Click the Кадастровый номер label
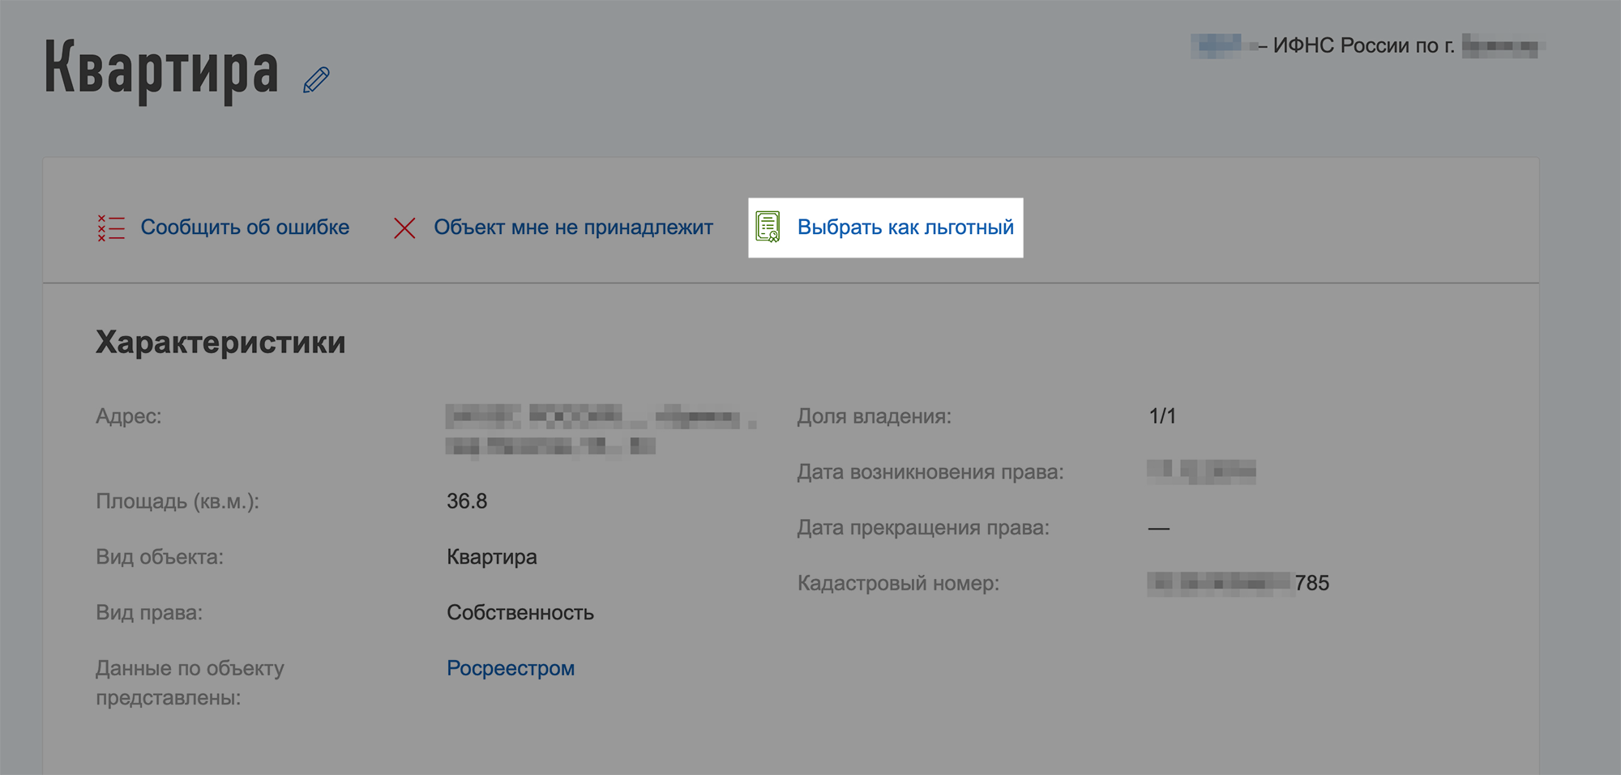 pyautogui.click(x=898, y=583)
